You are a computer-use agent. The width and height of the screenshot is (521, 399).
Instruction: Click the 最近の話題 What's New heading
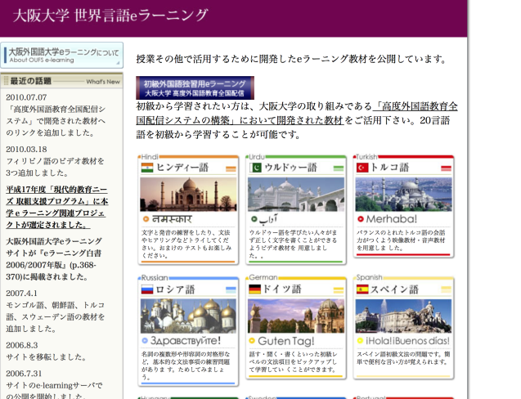[62, 81]
